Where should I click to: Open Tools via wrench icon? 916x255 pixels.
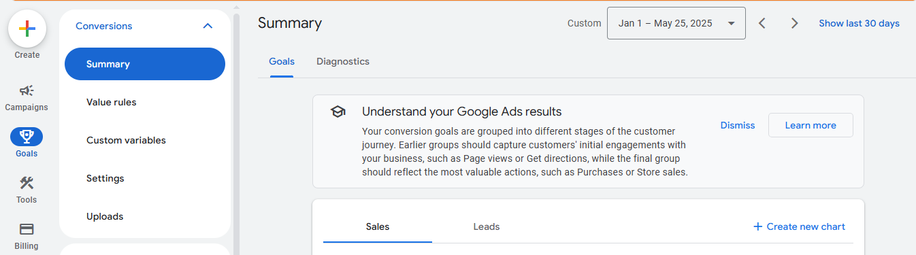pyautogui.click(x=27, y=183)
